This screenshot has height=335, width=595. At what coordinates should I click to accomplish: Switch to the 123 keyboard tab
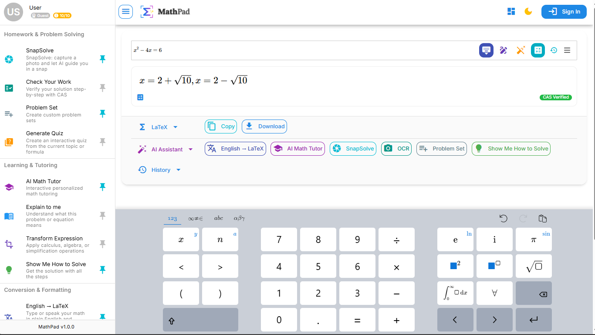point(172,219)
